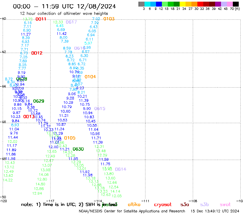
Task: Click the pink swatch in the legend
Action: (230, 4)
